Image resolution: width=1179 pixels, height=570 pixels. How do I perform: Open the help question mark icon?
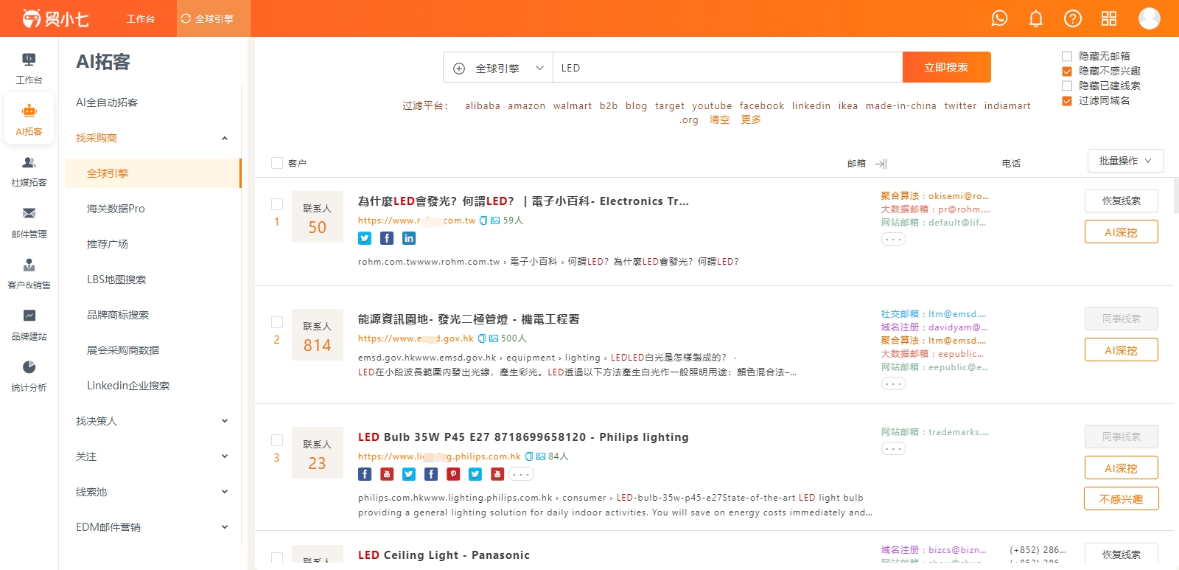[1073, 18]
